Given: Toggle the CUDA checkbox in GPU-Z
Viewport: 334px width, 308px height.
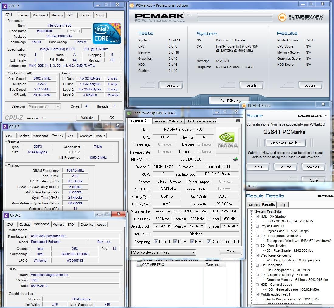Looking at the screenshot, I should point(175,242).
